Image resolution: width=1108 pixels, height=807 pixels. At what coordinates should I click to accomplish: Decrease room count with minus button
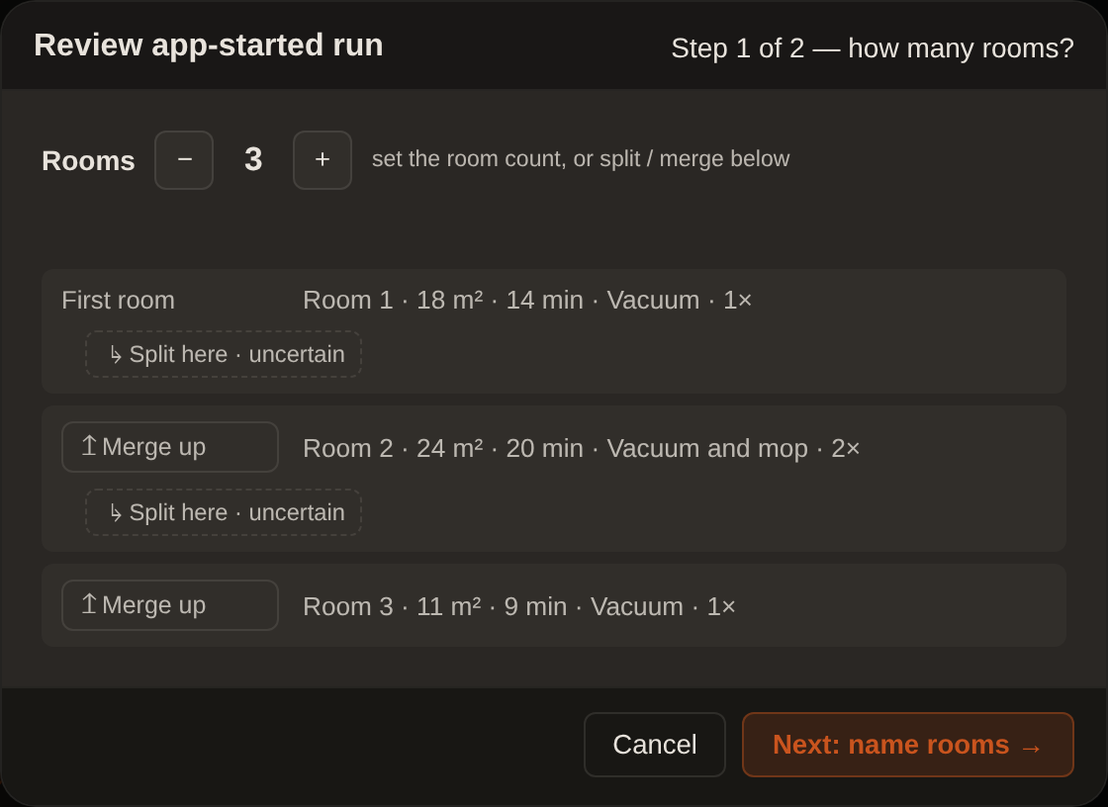pos(184,159)
